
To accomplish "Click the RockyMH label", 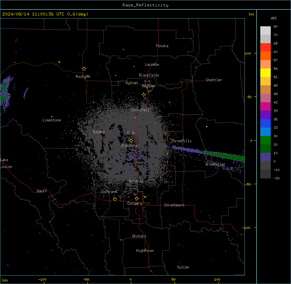I will pyautogui.click(x=83, y=77).
